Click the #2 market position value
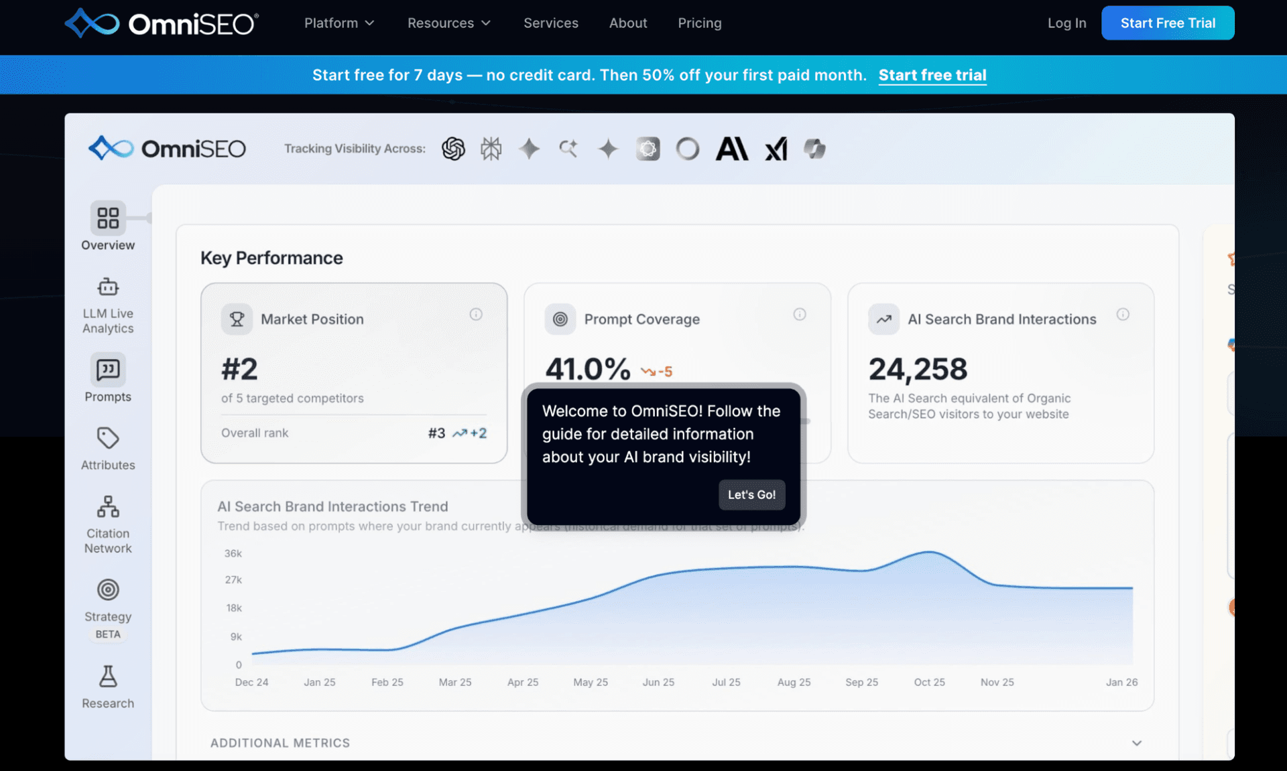Screen dimensions: 1287x771 [x=239, y=369]
